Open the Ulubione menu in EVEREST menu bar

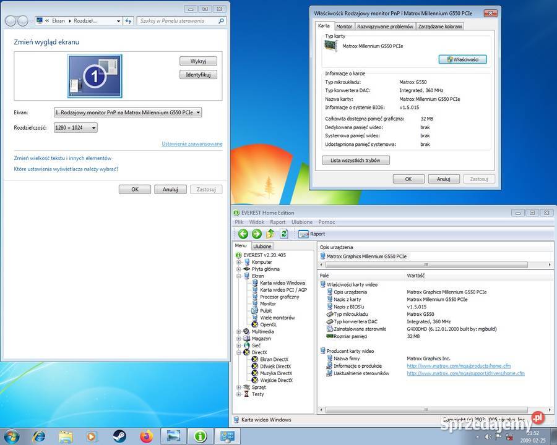(x=302, y=222)
